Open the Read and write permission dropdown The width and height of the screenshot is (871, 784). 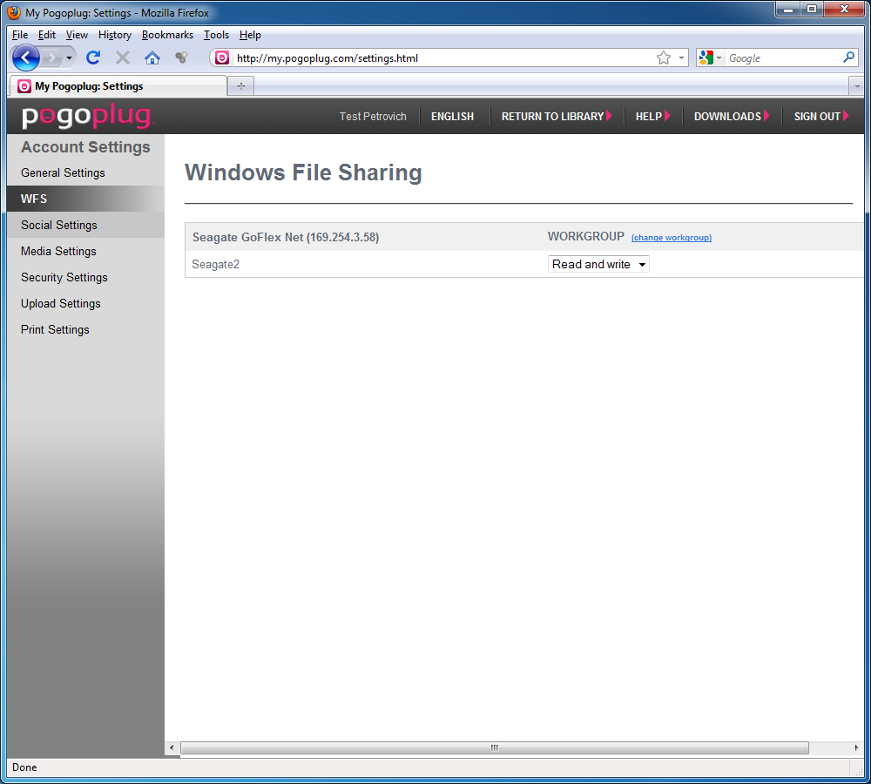point(598,265)
